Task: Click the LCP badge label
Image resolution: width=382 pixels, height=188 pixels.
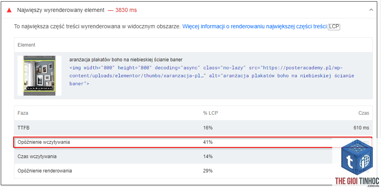Action: (334, 27)
